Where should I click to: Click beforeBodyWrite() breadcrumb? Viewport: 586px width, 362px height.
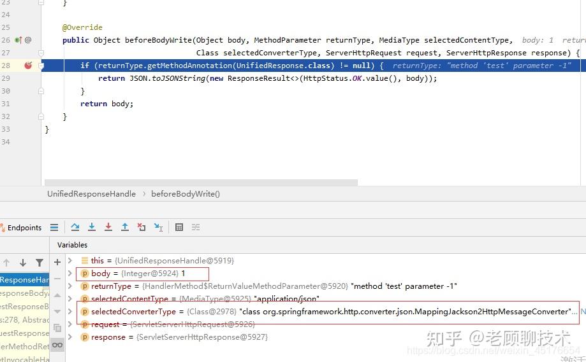186,194
